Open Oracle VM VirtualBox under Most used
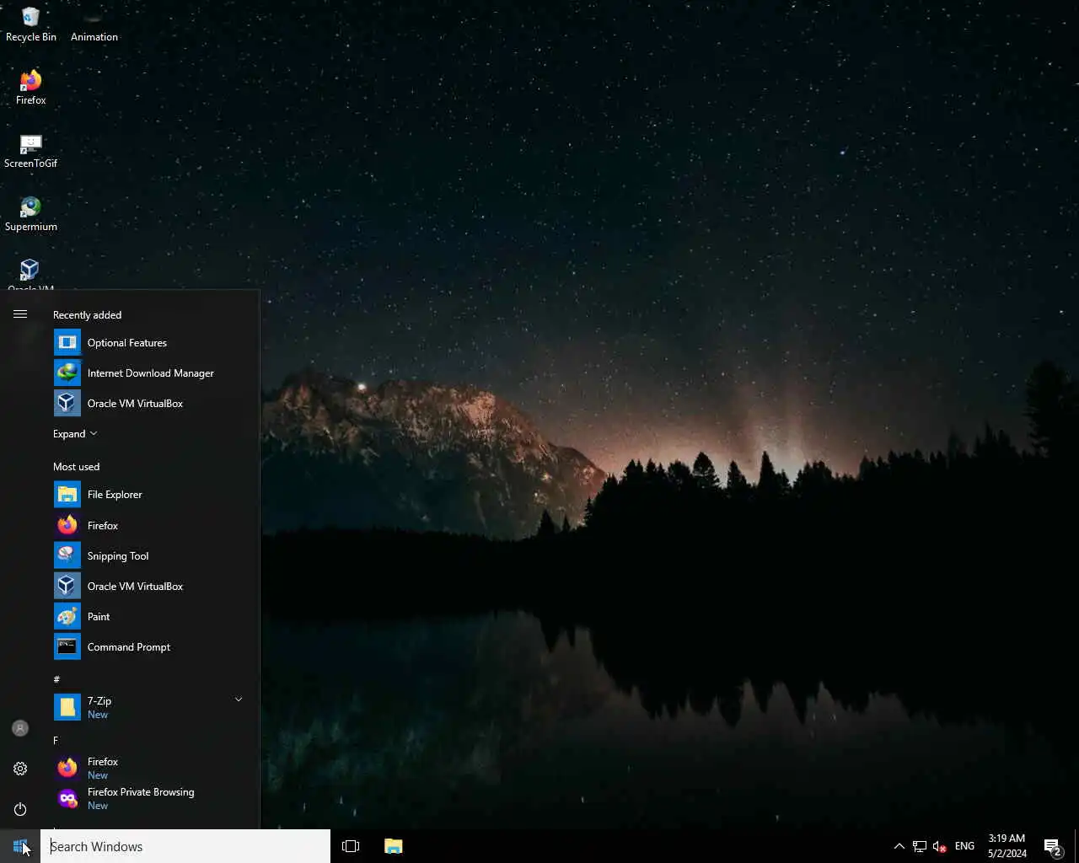Image resolution: width=1079 pixels, height=863 pixels. (150, 587)
